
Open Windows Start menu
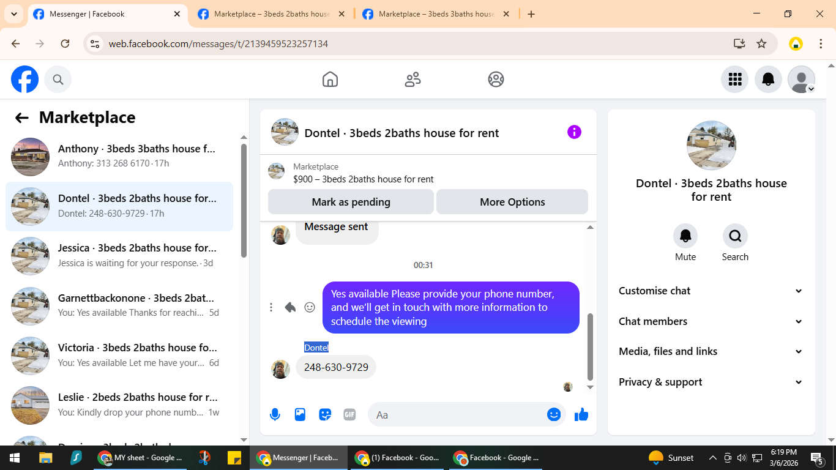point(15,458)
